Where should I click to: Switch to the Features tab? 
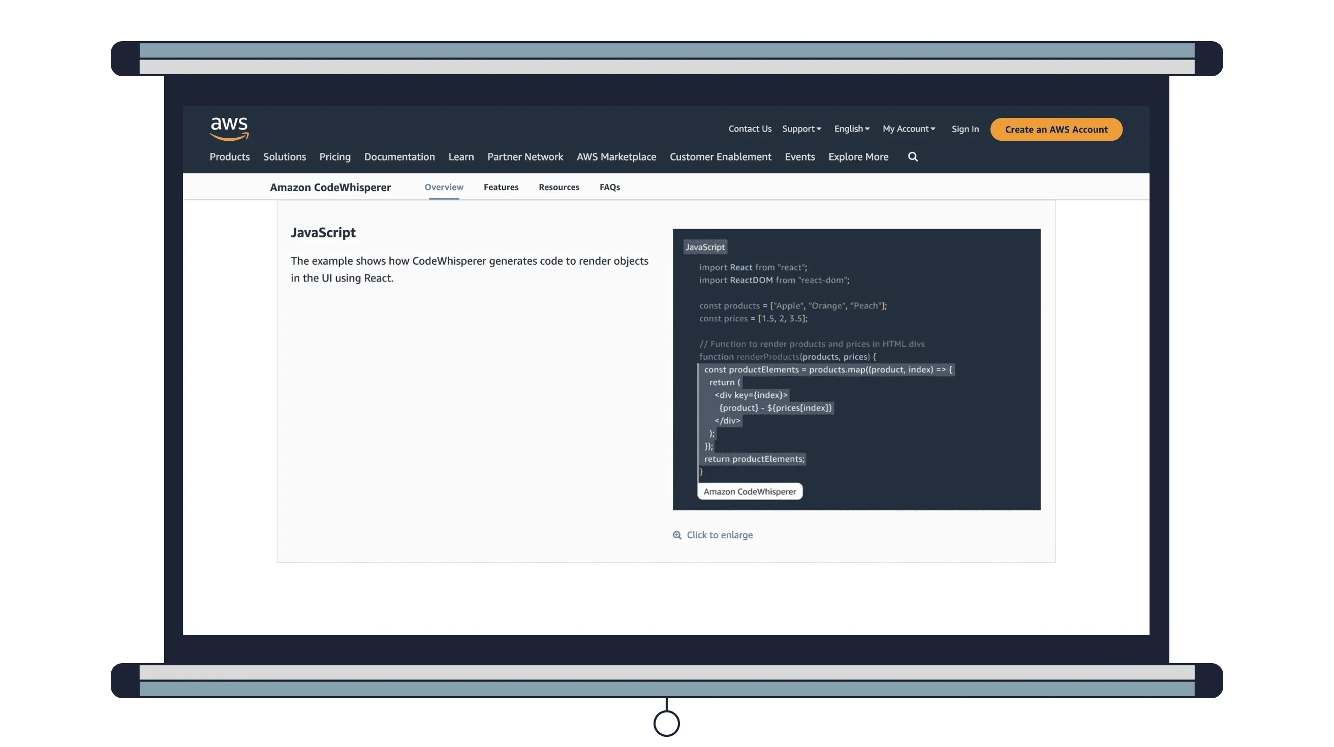[500, 188]
